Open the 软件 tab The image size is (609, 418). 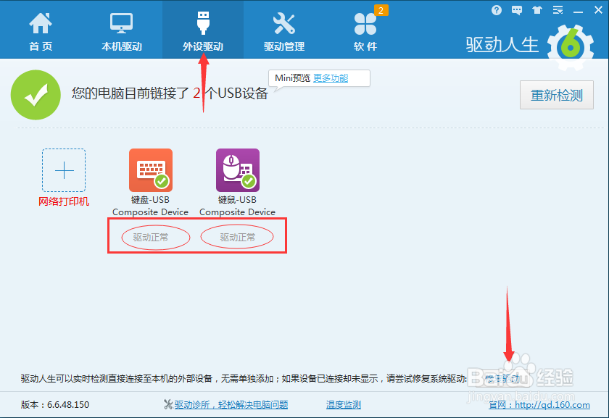(365, 31)
